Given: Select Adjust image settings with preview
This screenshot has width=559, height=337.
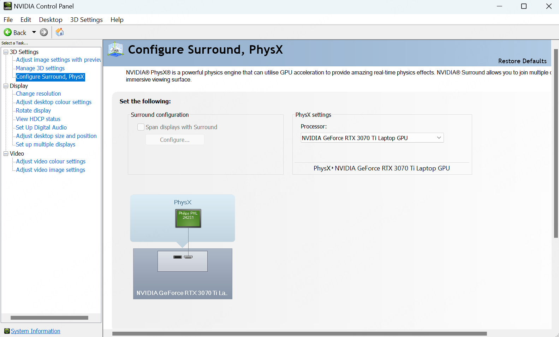Looking at the screenshot, I should pos(58,60).
